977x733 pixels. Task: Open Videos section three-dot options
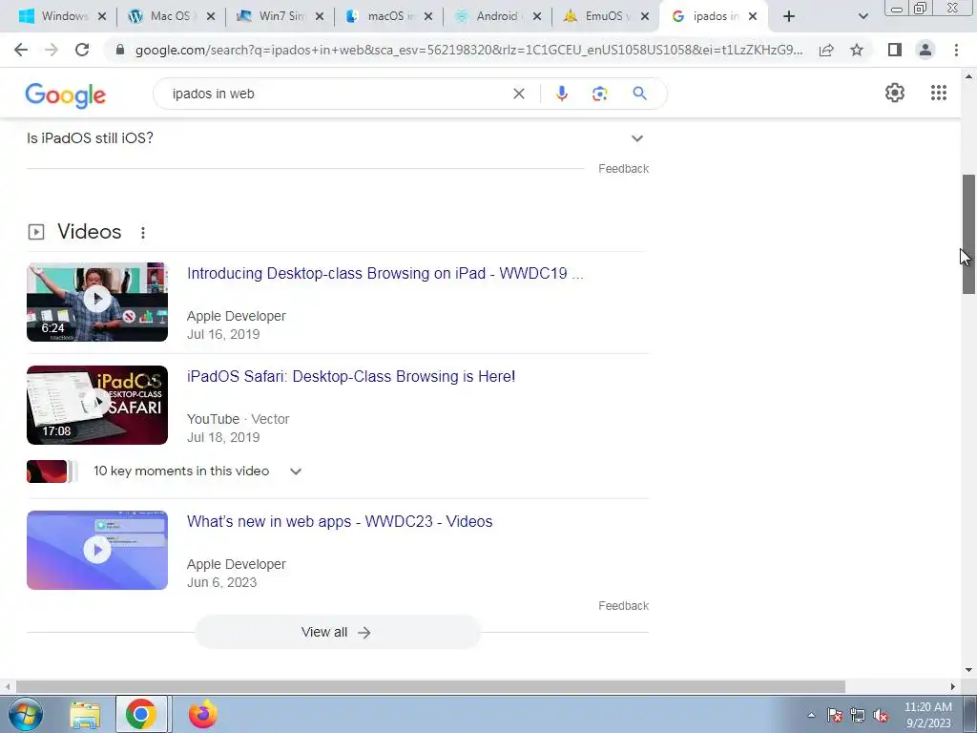[x=143, y=233]
